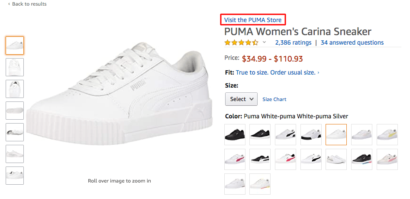Show the last thumbnail in the image strip
Screen dimensions: 410x199
[15, 176]
